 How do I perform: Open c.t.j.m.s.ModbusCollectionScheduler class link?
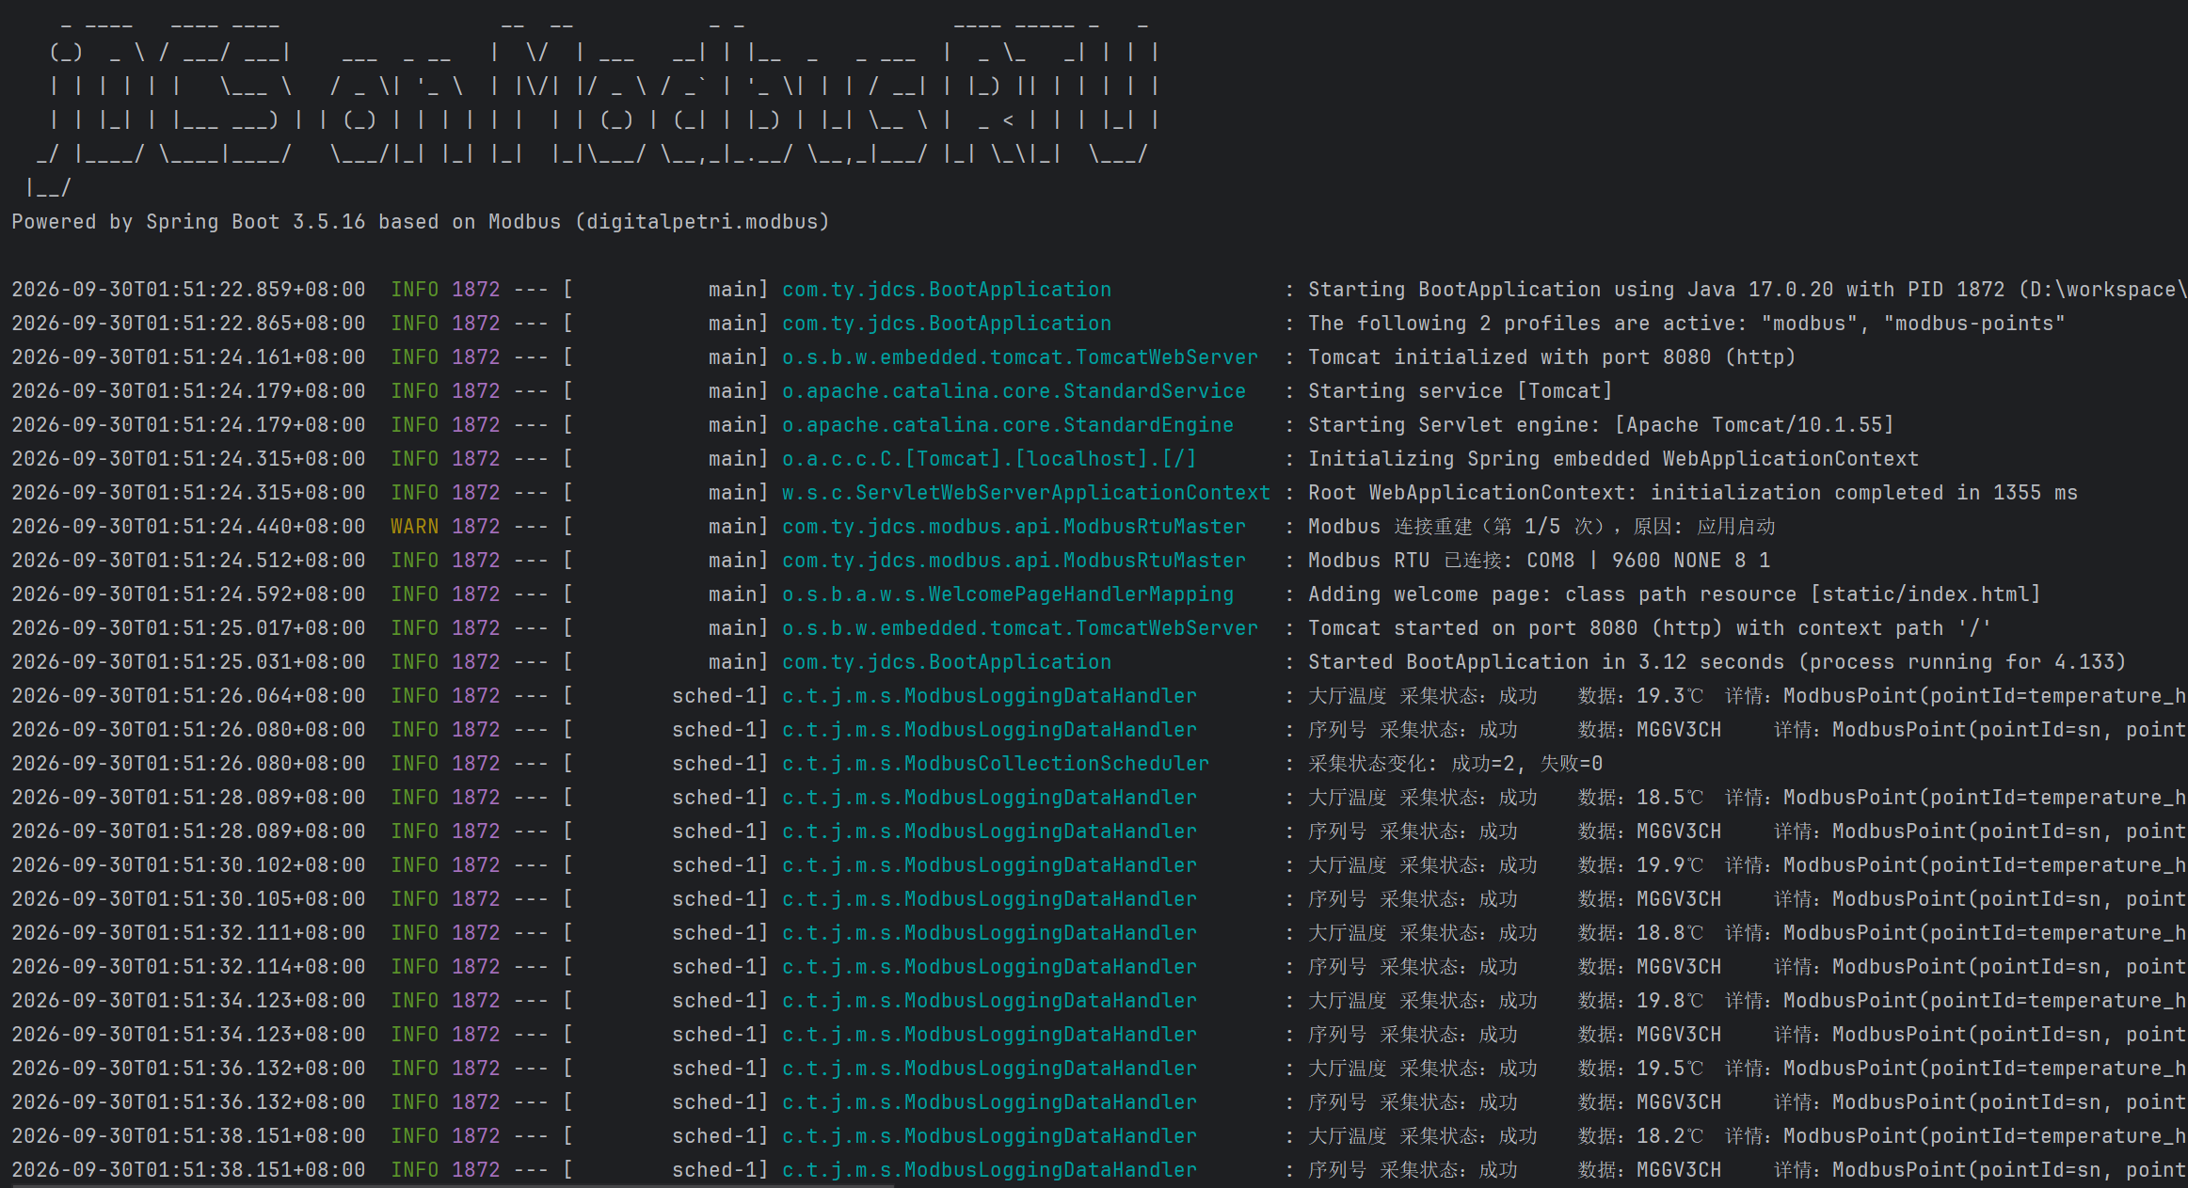pos(996,764)
